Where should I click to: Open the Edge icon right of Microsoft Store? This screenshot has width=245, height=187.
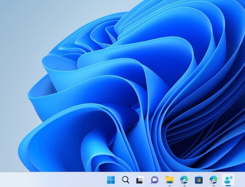(213, 180)
